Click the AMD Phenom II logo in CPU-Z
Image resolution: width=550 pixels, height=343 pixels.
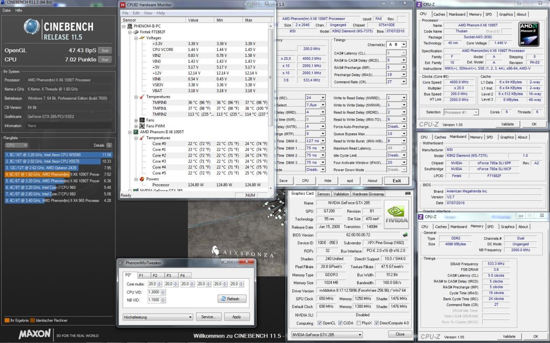529,33
